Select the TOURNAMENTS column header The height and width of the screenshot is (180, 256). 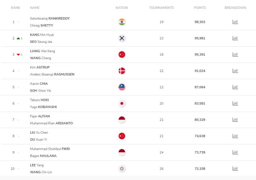[x=161, y=8]
